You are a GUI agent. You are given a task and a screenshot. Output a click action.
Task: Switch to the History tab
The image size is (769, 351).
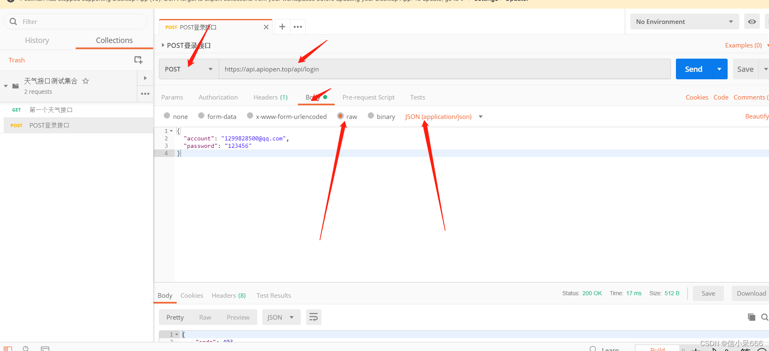pos(37,40)
